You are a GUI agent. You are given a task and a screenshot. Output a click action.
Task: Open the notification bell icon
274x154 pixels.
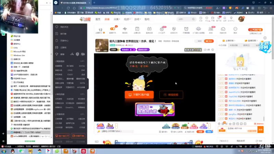[225, 19]
